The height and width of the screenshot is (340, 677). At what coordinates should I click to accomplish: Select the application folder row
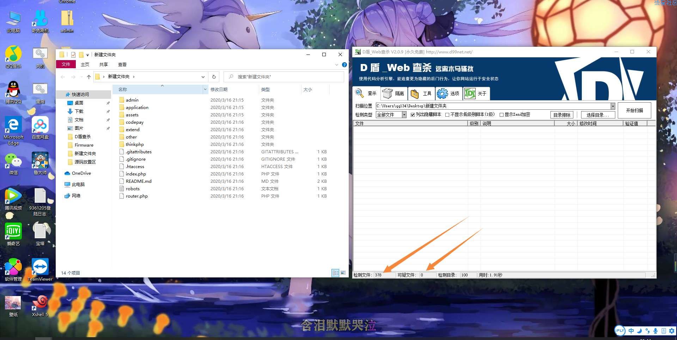click(223, 108)
